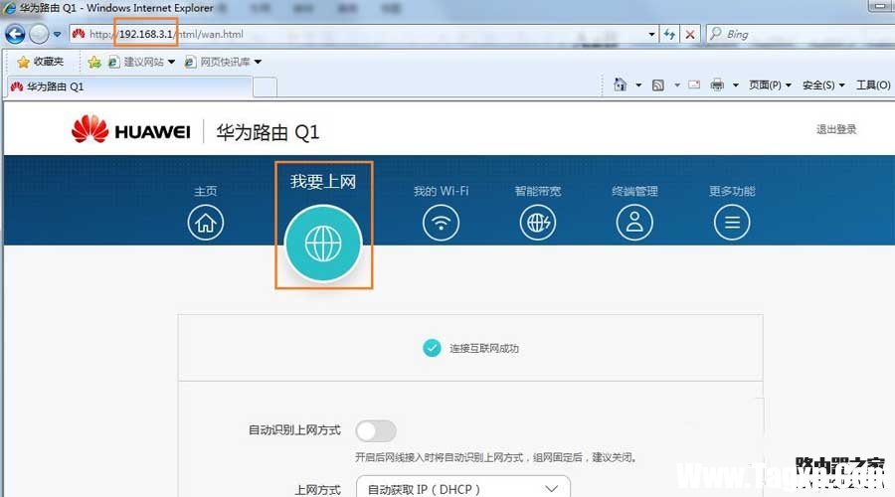This screenshot has height=497, width=895.
Task: Open the 终端管理 device management icon
Action: coord(634,223)
